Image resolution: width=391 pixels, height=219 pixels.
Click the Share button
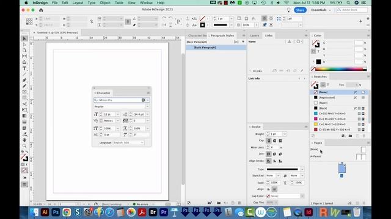pyautogui.click(x=300, y=10)
